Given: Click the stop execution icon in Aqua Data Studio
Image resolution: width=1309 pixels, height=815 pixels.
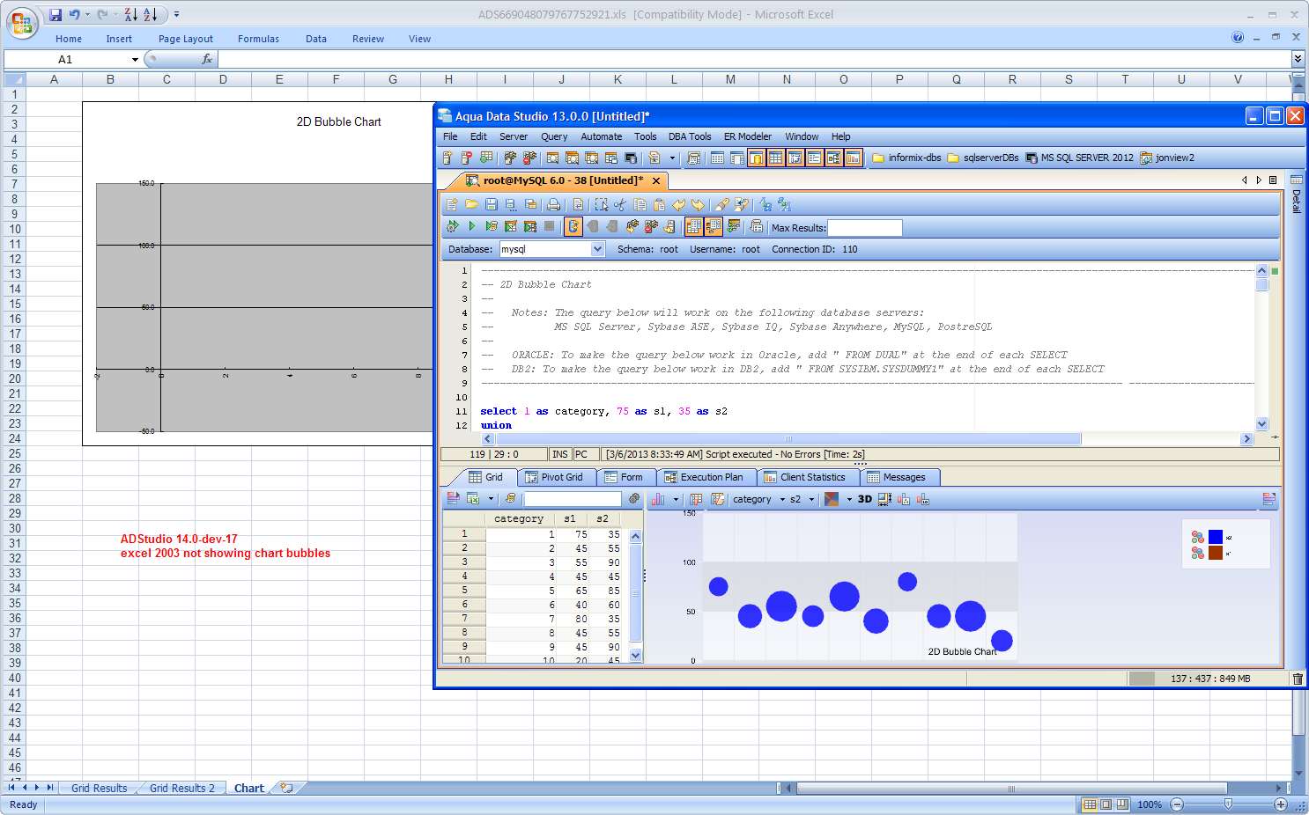Looking at the screenshot, I should coord(550,227).
